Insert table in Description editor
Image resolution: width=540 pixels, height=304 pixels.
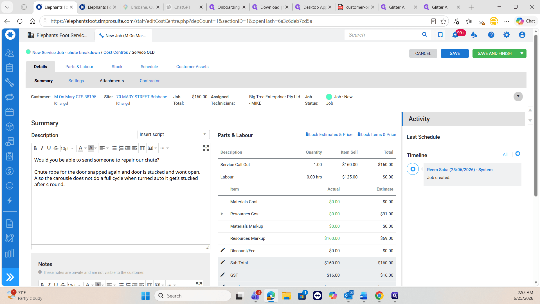click(x=143, y=148)
